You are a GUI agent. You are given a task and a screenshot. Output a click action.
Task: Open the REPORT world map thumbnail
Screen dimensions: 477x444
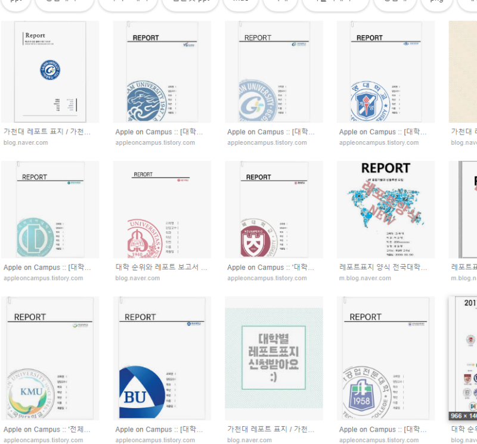click(x=386, y=210)
